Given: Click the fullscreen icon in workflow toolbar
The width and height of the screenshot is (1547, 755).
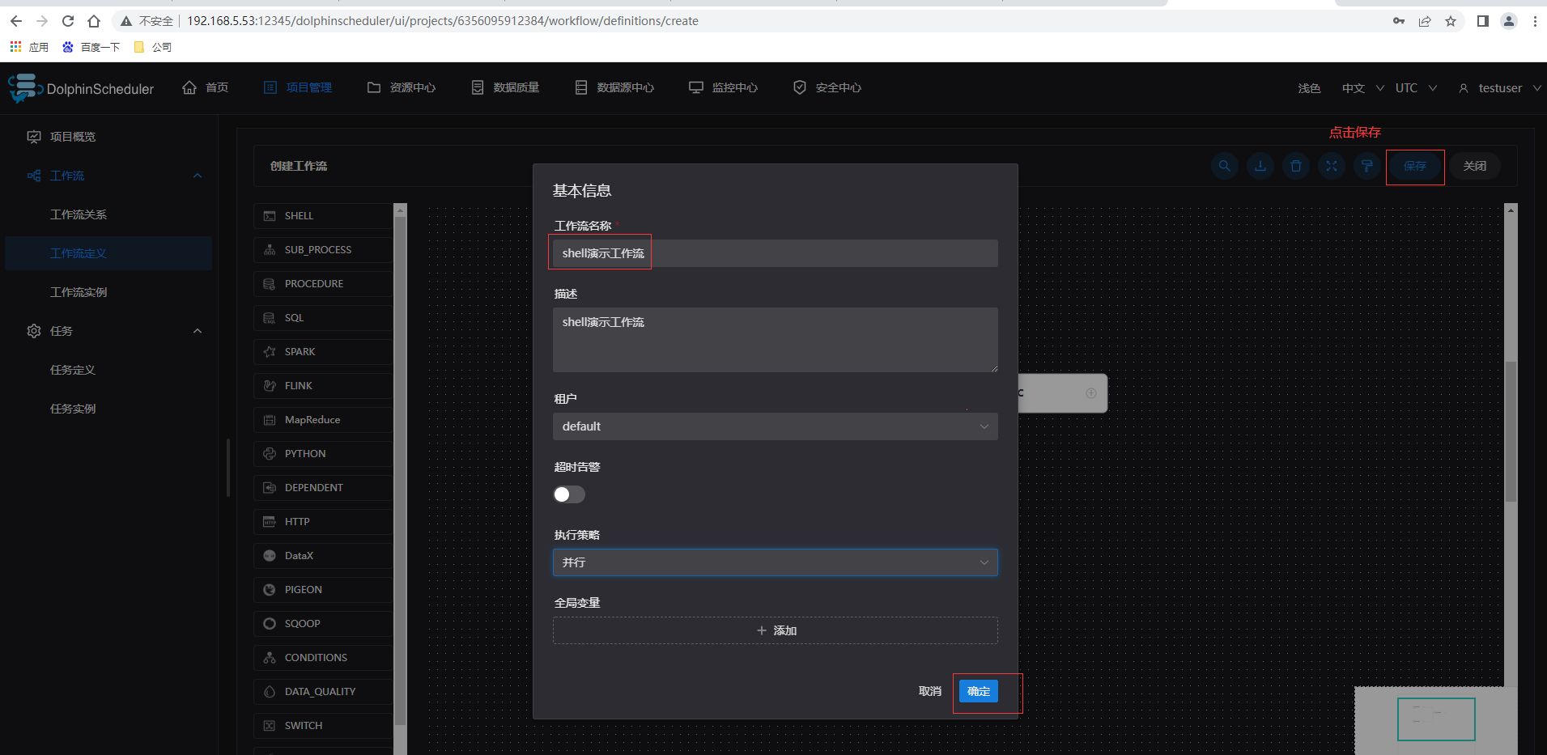Looking at the screenshot, I should click(1332, 166).
